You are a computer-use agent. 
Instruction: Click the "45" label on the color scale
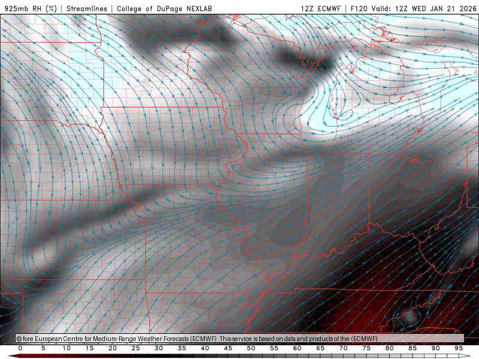pos(228,348)
